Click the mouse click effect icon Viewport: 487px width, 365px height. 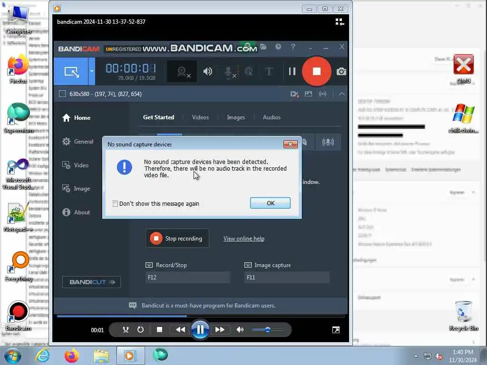pos(249,72)
